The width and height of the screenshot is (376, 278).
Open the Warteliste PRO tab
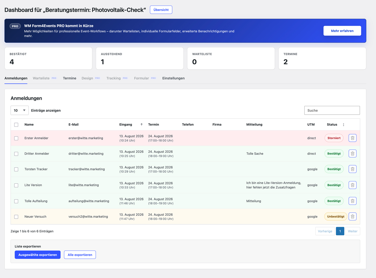45,78
